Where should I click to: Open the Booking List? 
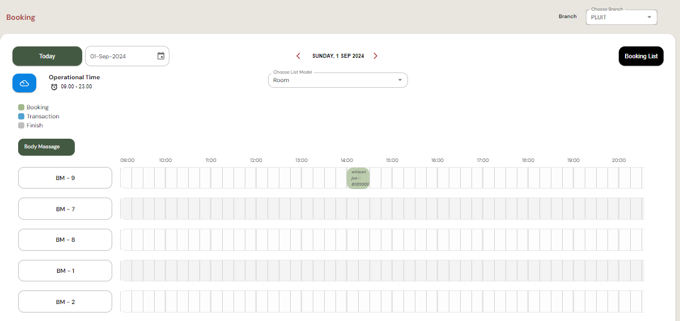[x=640, y=56]
